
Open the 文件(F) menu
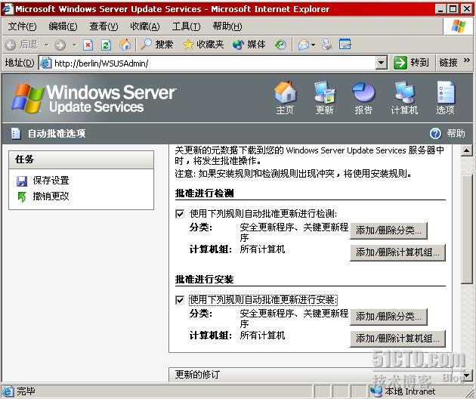(x=22, y=26)
